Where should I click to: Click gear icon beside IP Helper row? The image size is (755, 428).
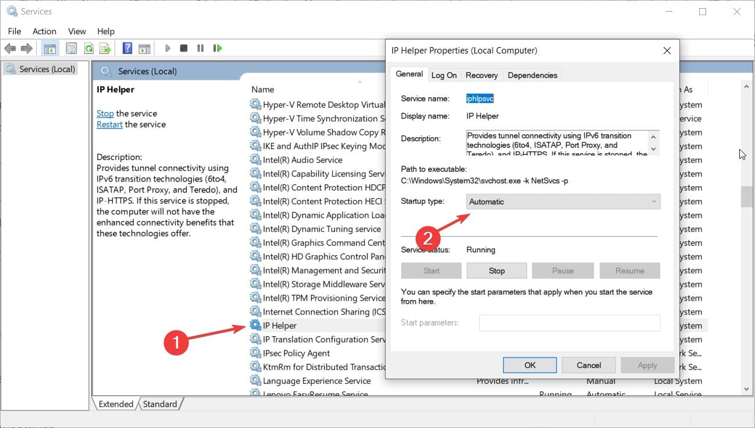[x=255, y=326]
